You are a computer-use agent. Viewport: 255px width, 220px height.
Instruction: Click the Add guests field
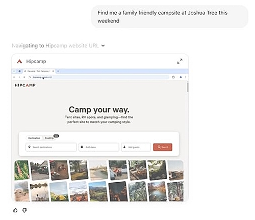pos(136,147)
